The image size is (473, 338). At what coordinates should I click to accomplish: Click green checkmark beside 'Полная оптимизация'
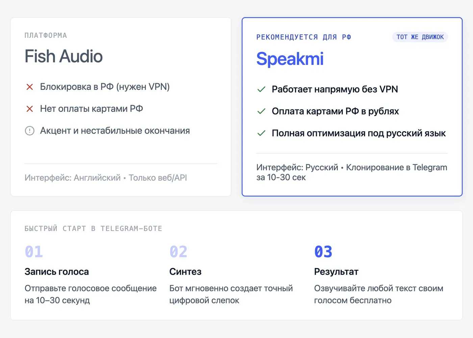pos(262,133)
